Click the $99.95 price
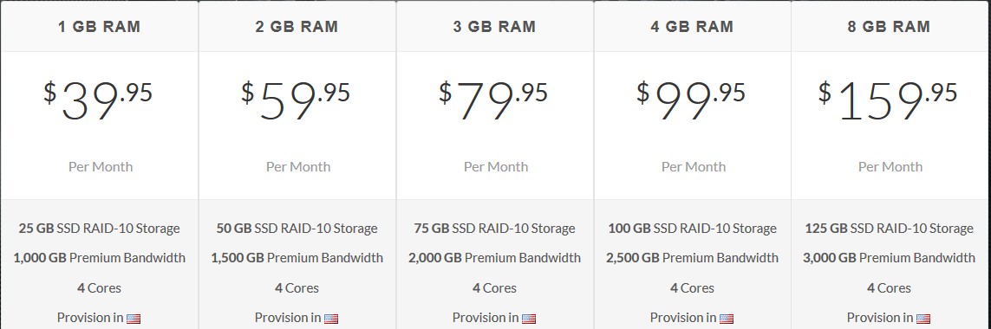The height and width of the screenshot is (329, 991). (x=691, y=101)
